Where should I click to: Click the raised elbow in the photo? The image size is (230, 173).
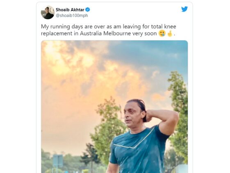click(x=175, y=116)
